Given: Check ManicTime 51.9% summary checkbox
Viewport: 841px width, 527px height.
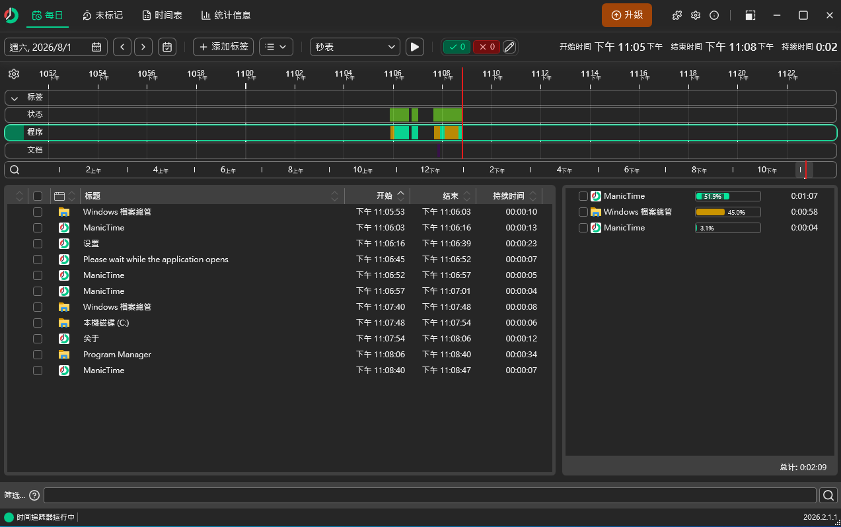Looking at the screenshot, I should [x=583, y=196].
